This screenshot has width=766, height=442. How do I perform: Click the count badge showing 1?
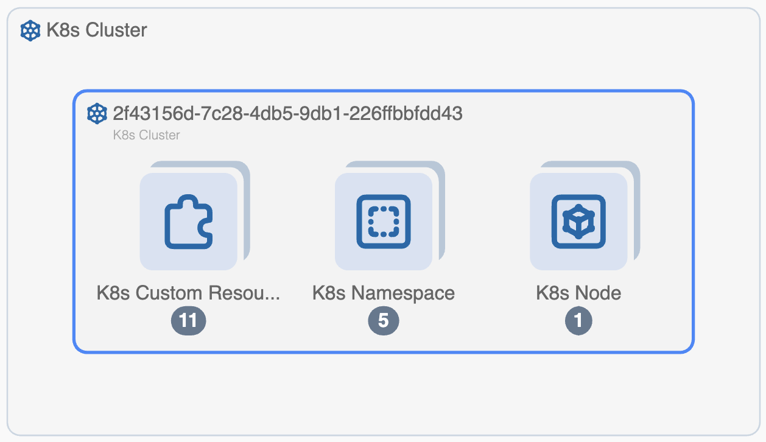click(578, 320)
